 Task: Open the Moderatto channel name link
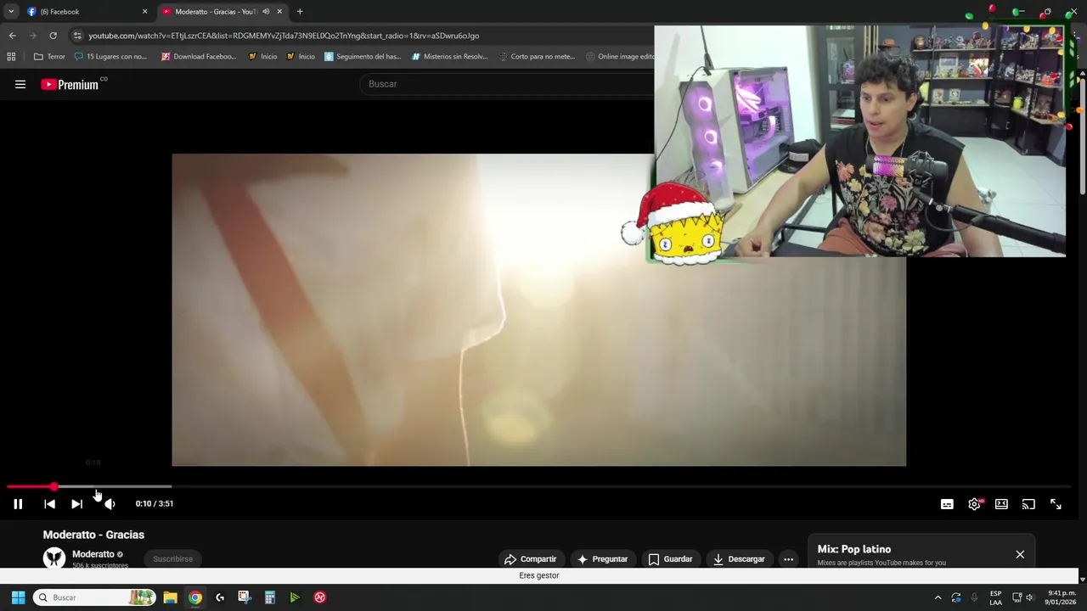tap(93, 554)
